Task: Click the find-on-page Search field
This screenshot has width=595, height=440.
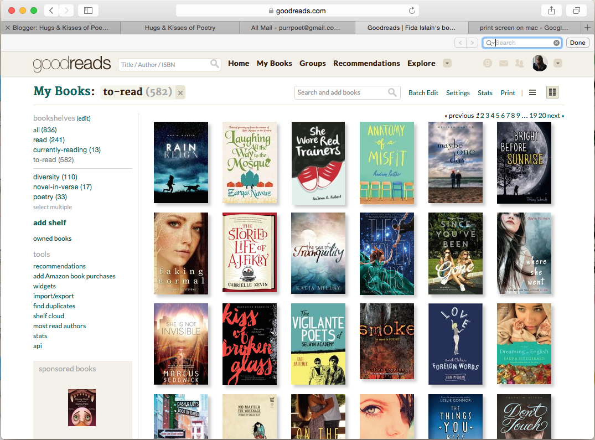Action: coord(523,43)
